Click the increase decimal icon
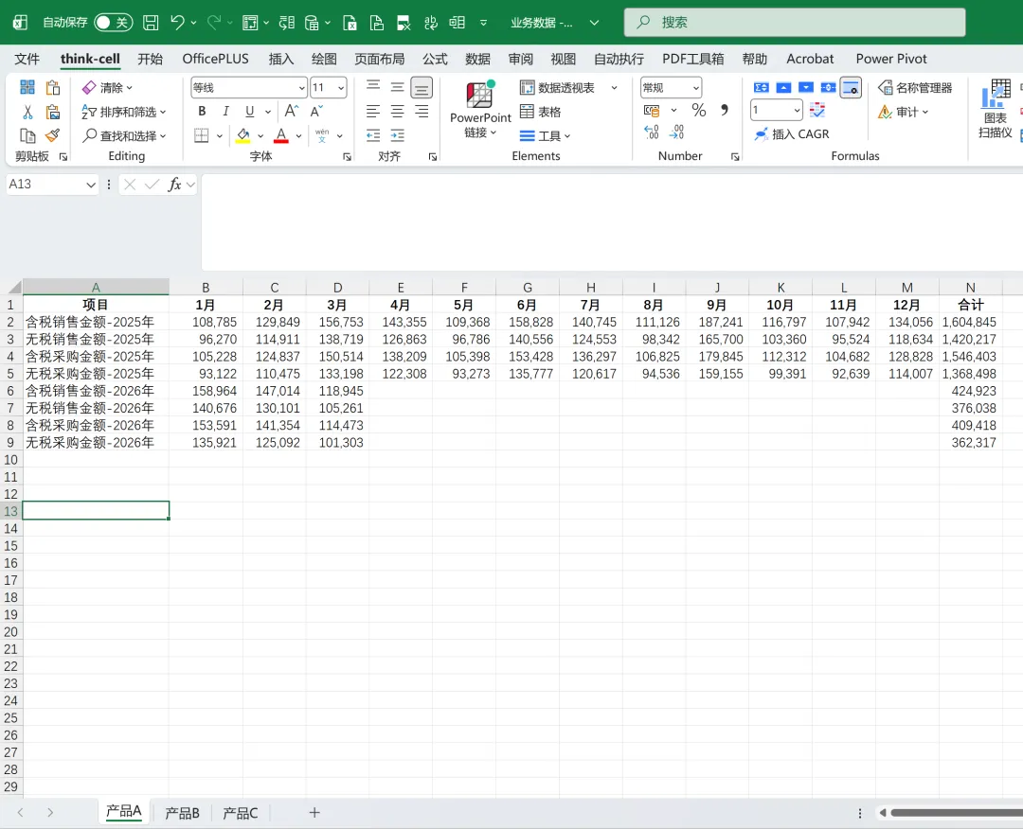Image resolution: width=1023 pixels, height=829 pixels. (x=652, y=132)
